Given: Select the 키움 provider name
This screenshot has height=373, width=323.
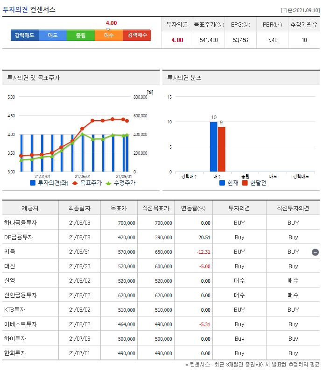Looking at the screenshot, I should click(x=10, y=251).
